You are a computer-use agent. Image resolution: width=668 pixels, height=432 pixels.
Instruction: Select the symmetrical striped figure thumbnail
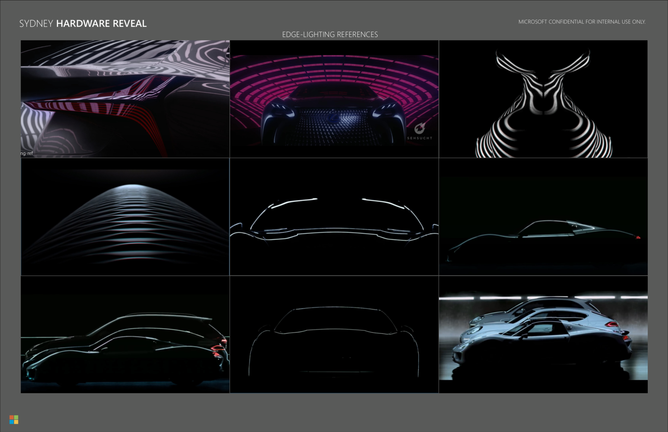tap(543, 99)
